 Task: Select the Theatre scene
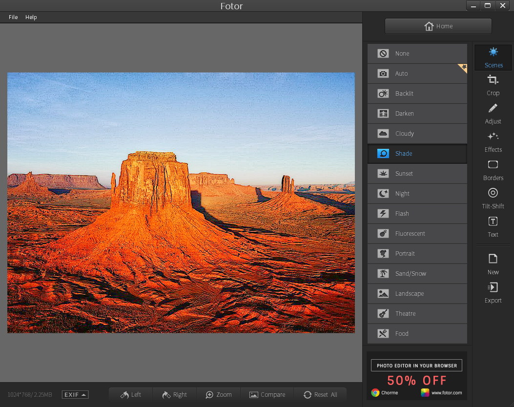coord(417,313)
